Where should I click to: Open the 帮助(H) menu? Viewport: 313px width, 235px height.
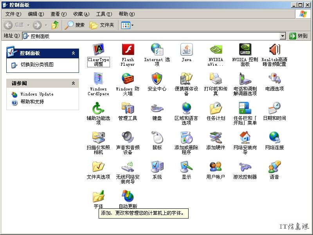click(127, 14)
